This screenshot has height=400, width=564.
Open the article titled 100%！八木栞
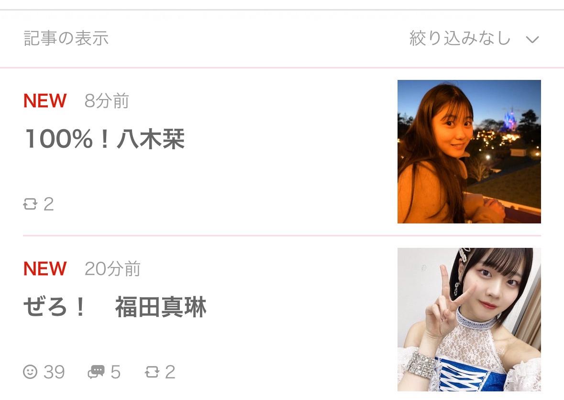coord(105,139)
